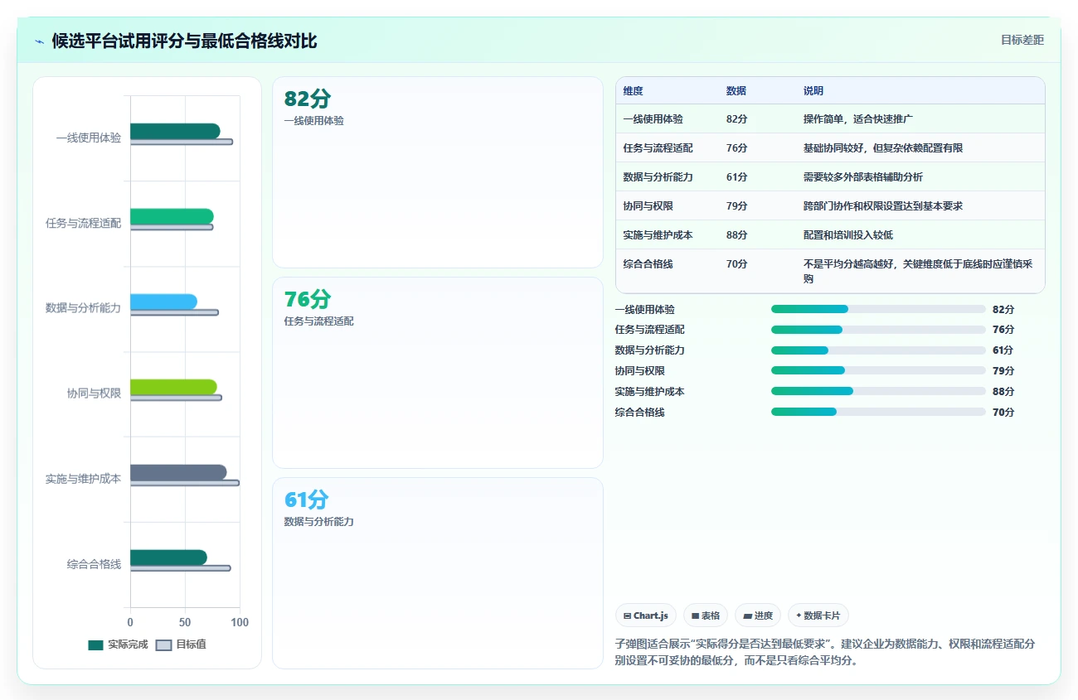Click the 实施与维护成本 progress bar

point(878,391)
